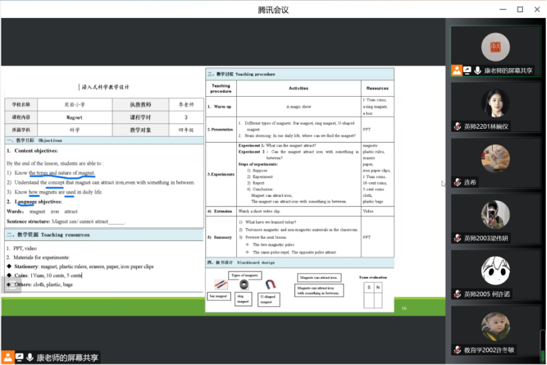Click the microphone icon on 康老师's participant tile
This screenshot has height=365, width=547.
pyautogui.click(x=478, y=70)
